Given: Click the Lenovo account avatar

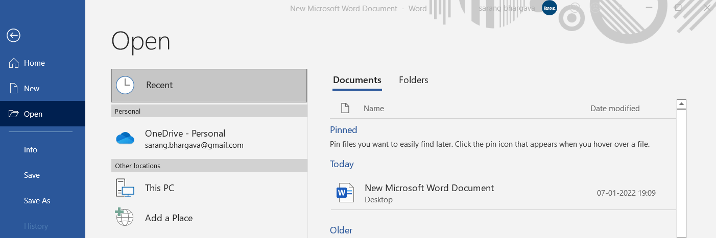Looking at the screenshot, I should point(550,8).
